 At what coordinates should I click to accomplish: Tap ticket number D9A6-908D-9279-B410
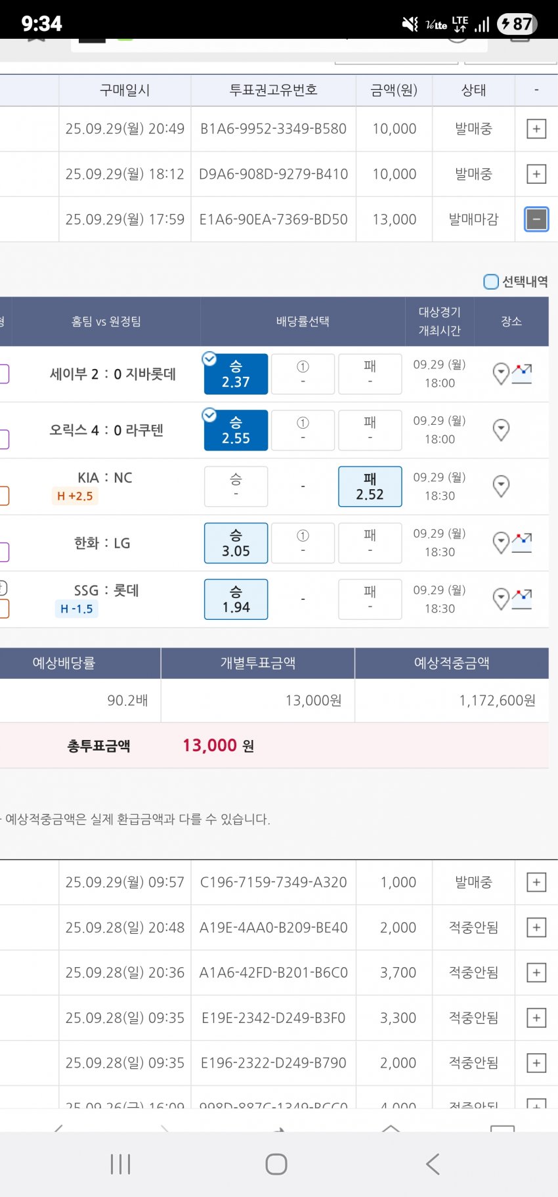pyautogui.click(x=273, y=174)
